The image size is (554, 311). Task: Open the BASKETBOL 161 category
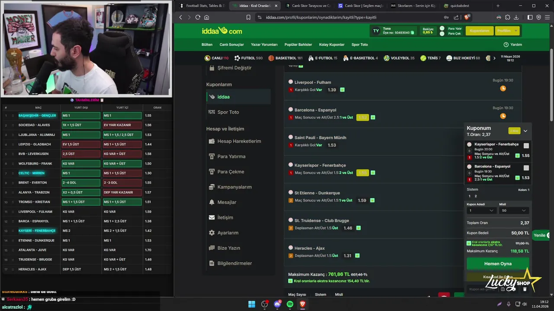pos(285,58)
